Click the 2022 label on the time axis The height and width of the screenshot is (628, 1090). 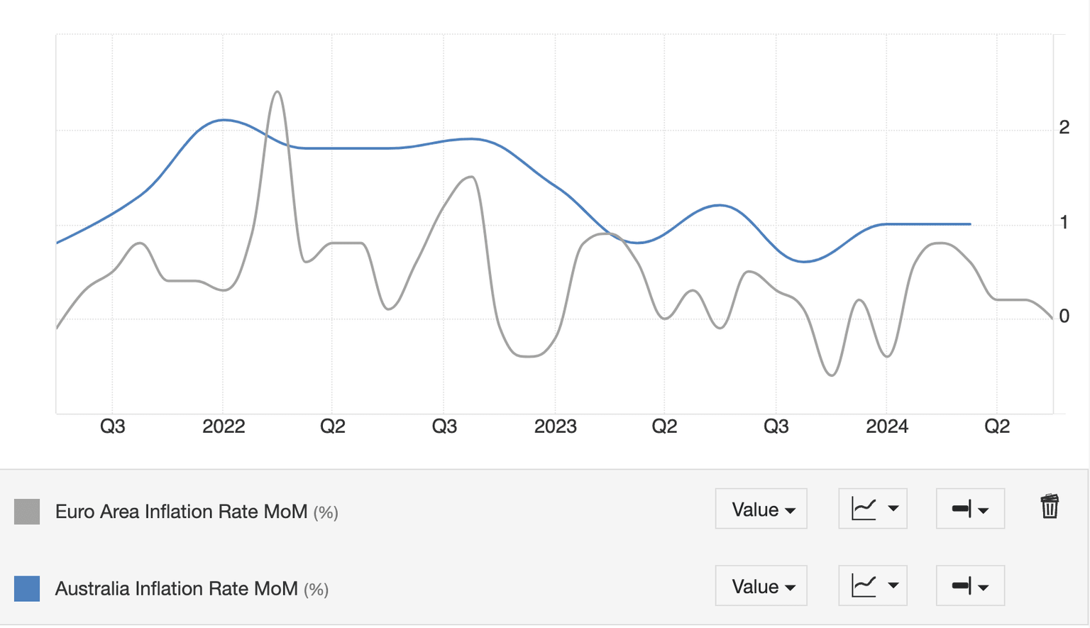click(x=224, y=426)
